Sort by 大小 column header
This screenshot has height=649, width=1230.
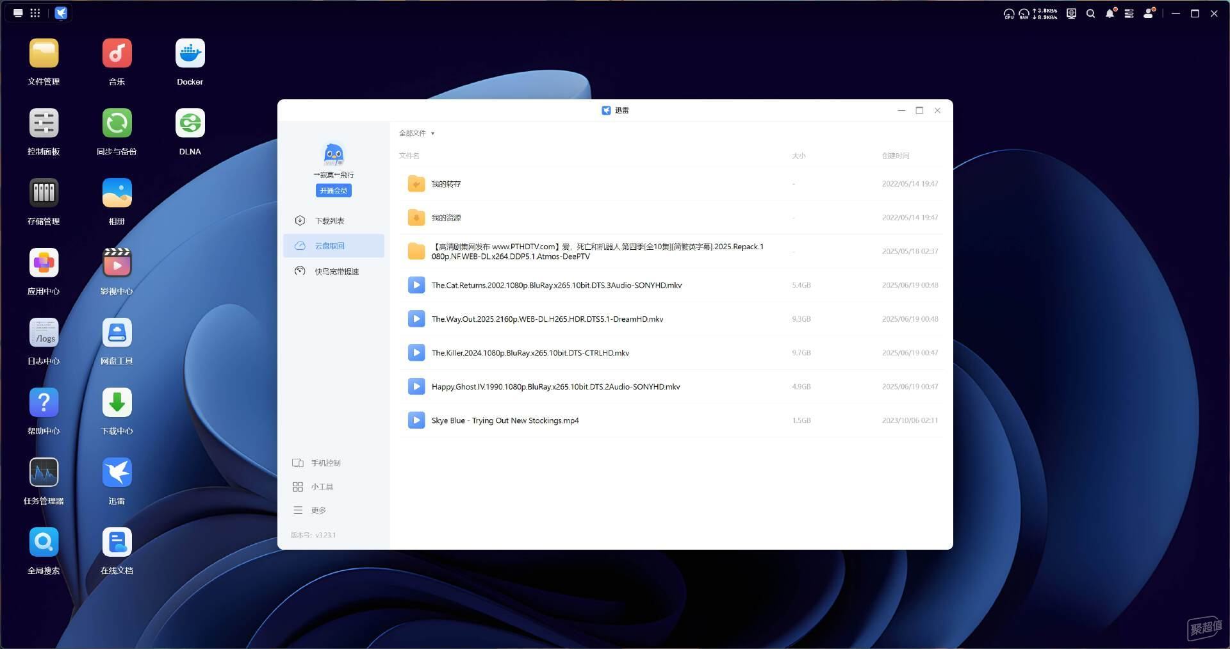[798, 156]
